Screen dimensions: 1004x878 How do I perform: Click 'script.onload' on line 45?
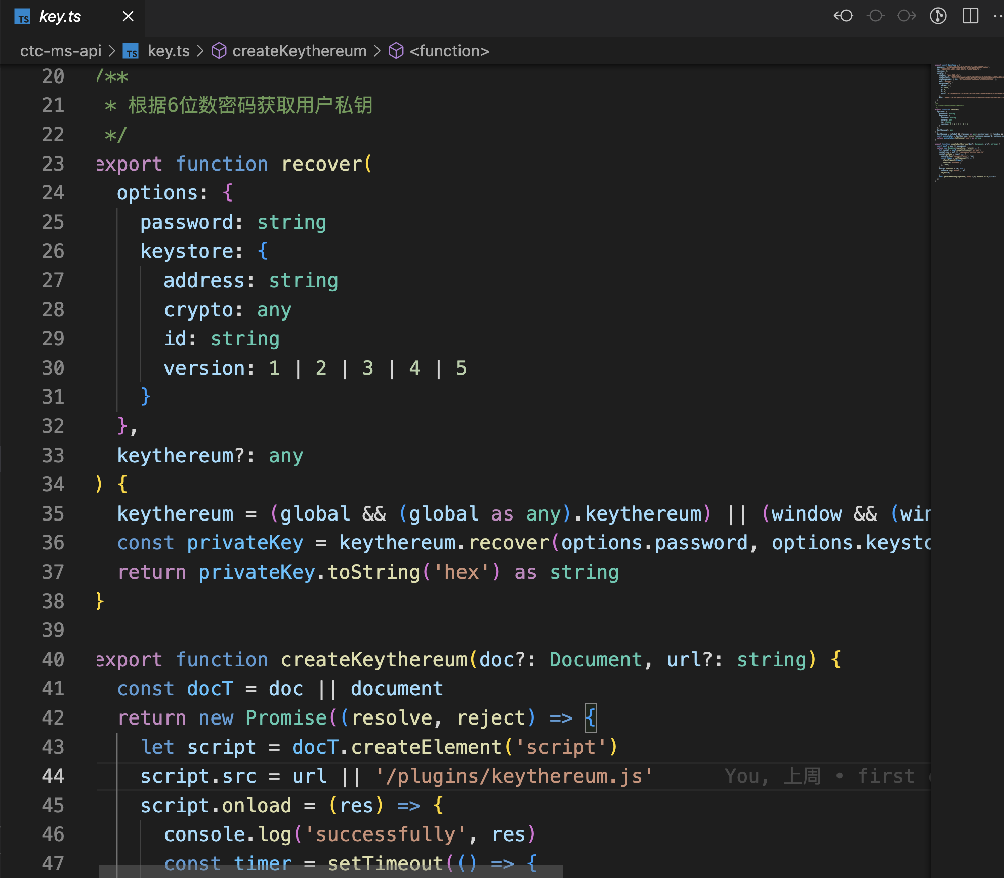click(216, 805)
